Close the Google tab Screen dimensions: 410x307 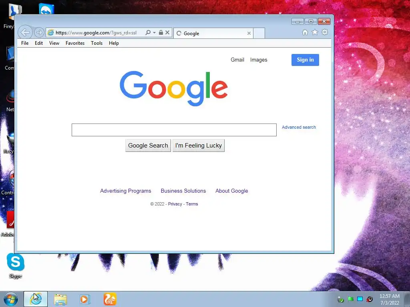tap(249, 33)
